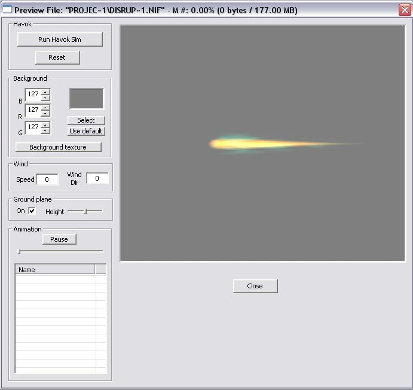Screen dimensions: 413x390
Task: Click the Ground plane Height slider handle
Action: click(x=85, y=211)
